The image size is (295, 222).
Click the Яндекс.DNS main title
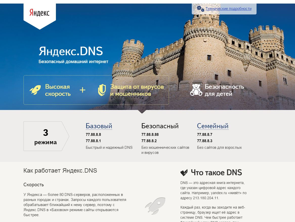[71, 51]
